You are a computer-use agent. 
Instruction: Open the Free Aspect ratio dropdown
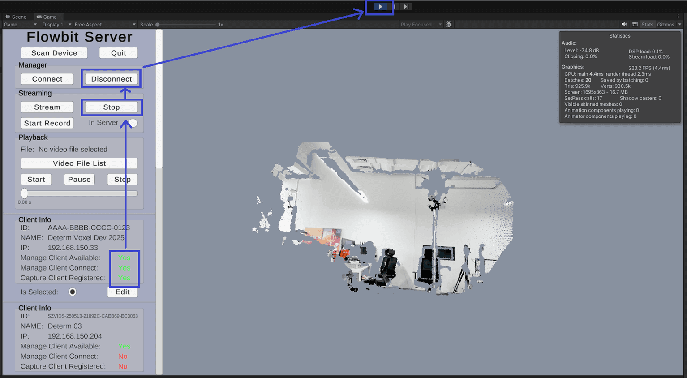pyautogui.click(x=105, y=25)
